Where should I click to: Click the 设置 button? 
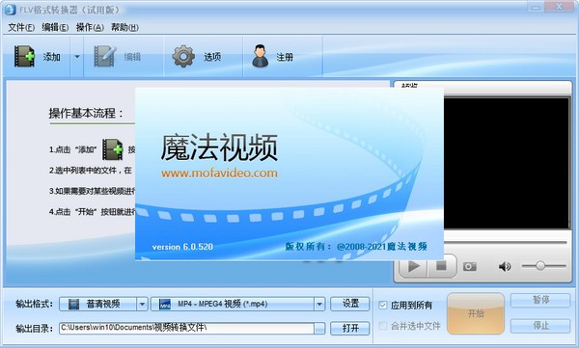(x=350, y=304)
